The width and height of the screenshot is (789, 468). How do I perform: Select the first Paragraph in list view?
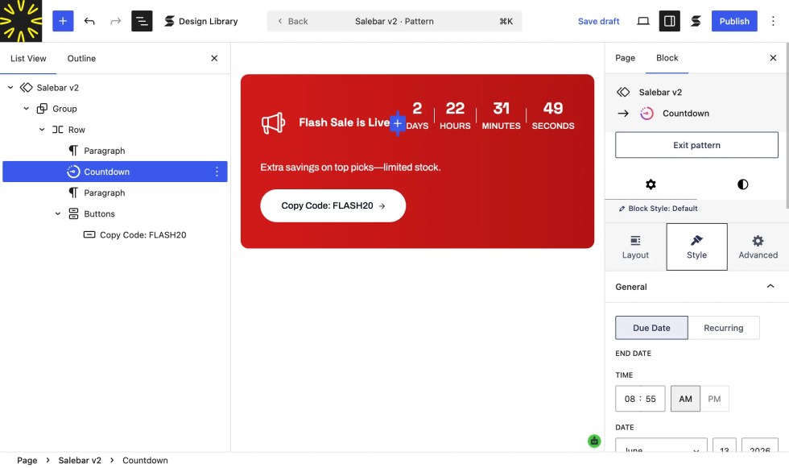104,151
